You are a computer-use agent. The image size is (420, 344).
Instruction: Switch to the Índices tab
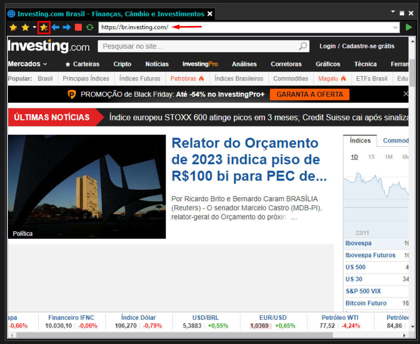360,141
